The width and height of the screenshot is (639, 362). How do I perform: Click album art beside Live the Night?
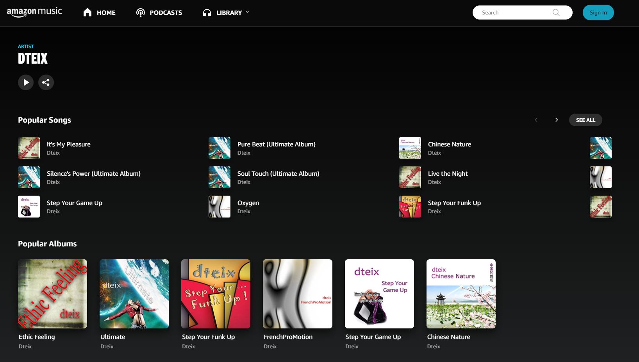coord(410,177)
